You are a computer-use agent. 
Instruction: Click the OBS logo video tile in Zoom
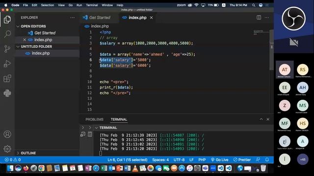[x=294, y=19]
